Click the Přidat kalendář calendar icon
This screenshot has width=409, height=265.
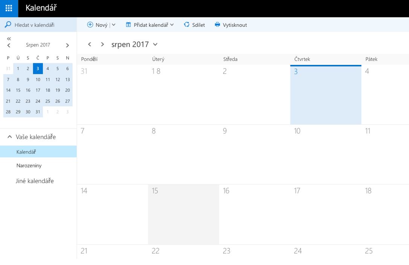[128, 25]
